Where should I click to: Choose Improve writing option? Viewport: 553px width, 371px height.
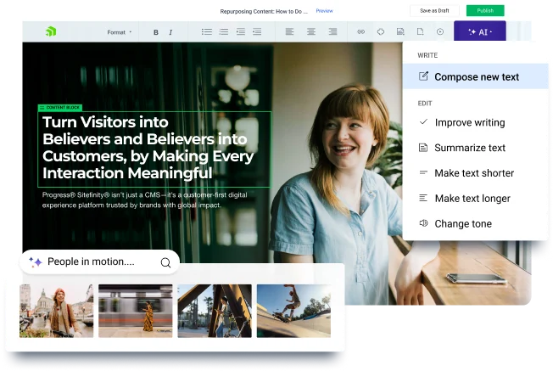coord(469,122)
